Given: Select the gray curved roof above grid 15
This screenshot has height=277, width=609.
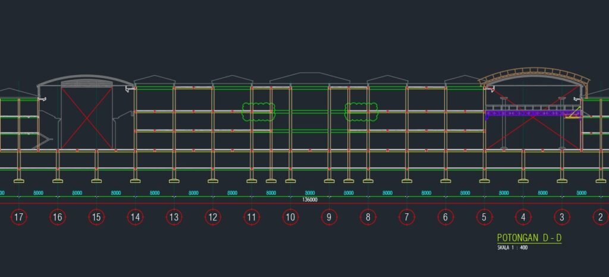Looking at the screenshot, I should tap(86, 79).
